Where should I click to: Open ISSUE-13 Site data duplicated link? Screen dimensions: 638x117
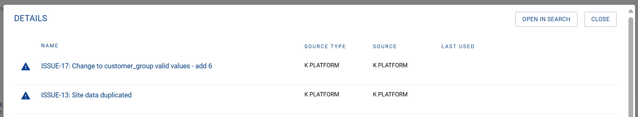click(86, 95)
